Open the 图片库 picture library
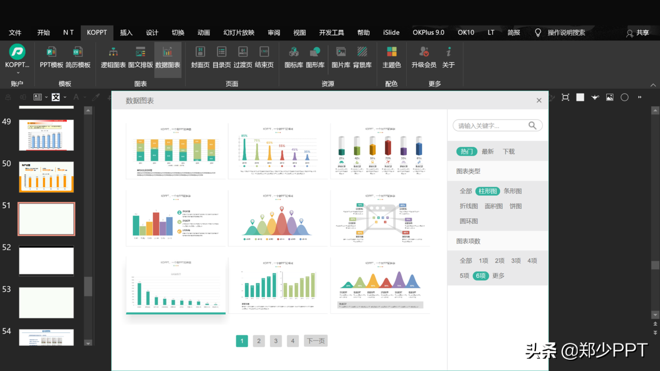 click(x=341, y=57)
